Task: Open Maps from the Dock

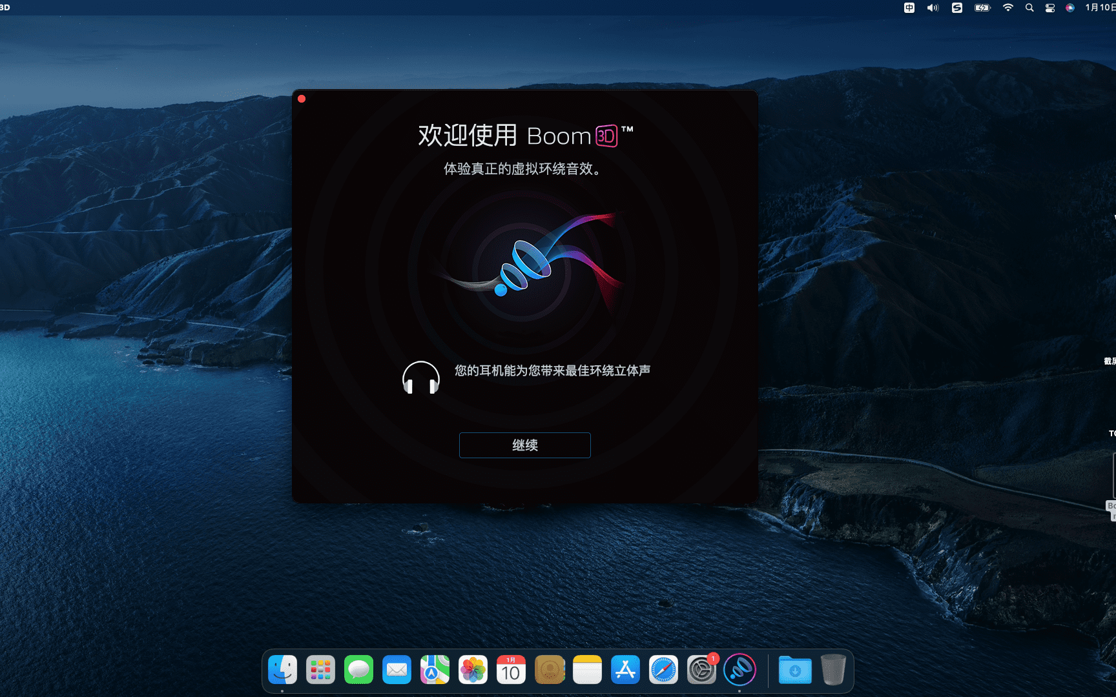Action: [435, 670]
